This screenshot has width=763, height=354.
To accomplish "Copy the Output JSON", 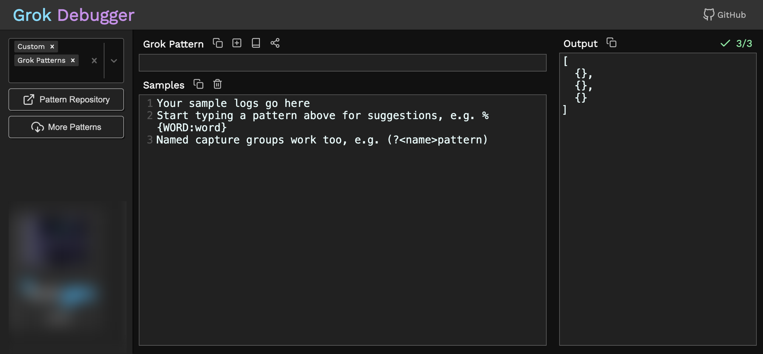I will tap(611, 43).
